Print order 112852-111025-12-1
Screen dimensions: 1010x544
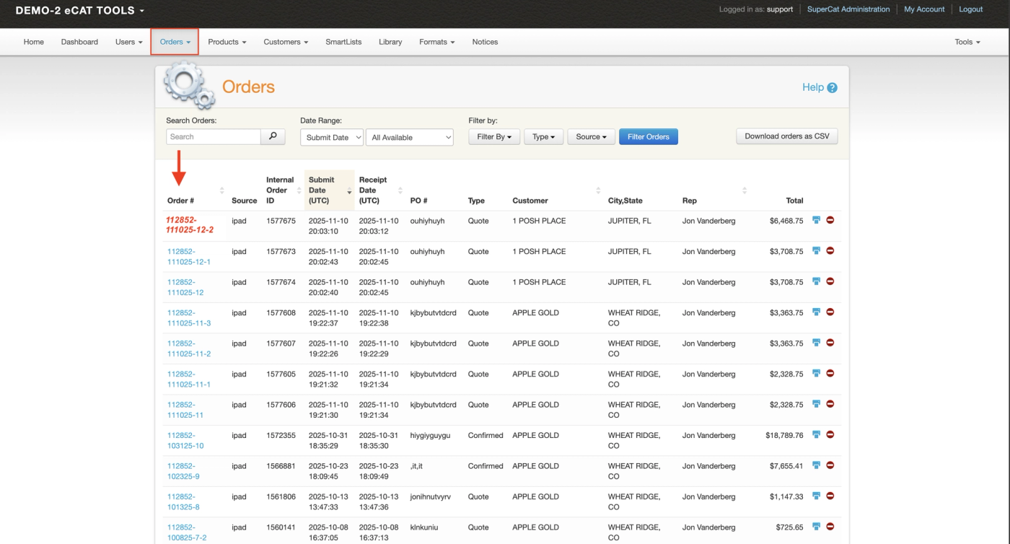(x=816, y=250)
